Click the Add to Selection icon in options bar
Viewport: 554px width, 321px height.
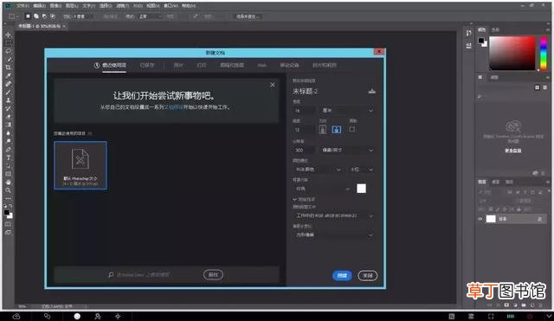tap(36, 16)
